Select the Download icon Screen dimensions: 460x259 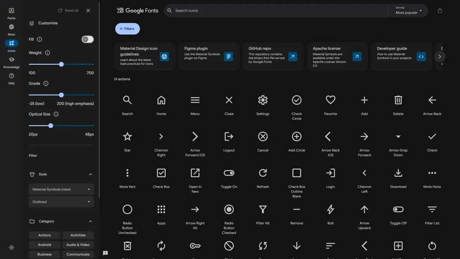pos(398,173)
